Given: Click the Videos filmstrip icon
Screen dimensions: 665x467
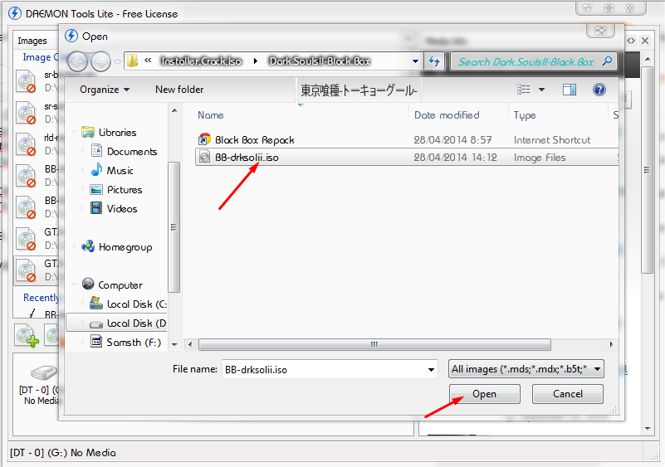Looking at the screenshot, I should [96, 208].
